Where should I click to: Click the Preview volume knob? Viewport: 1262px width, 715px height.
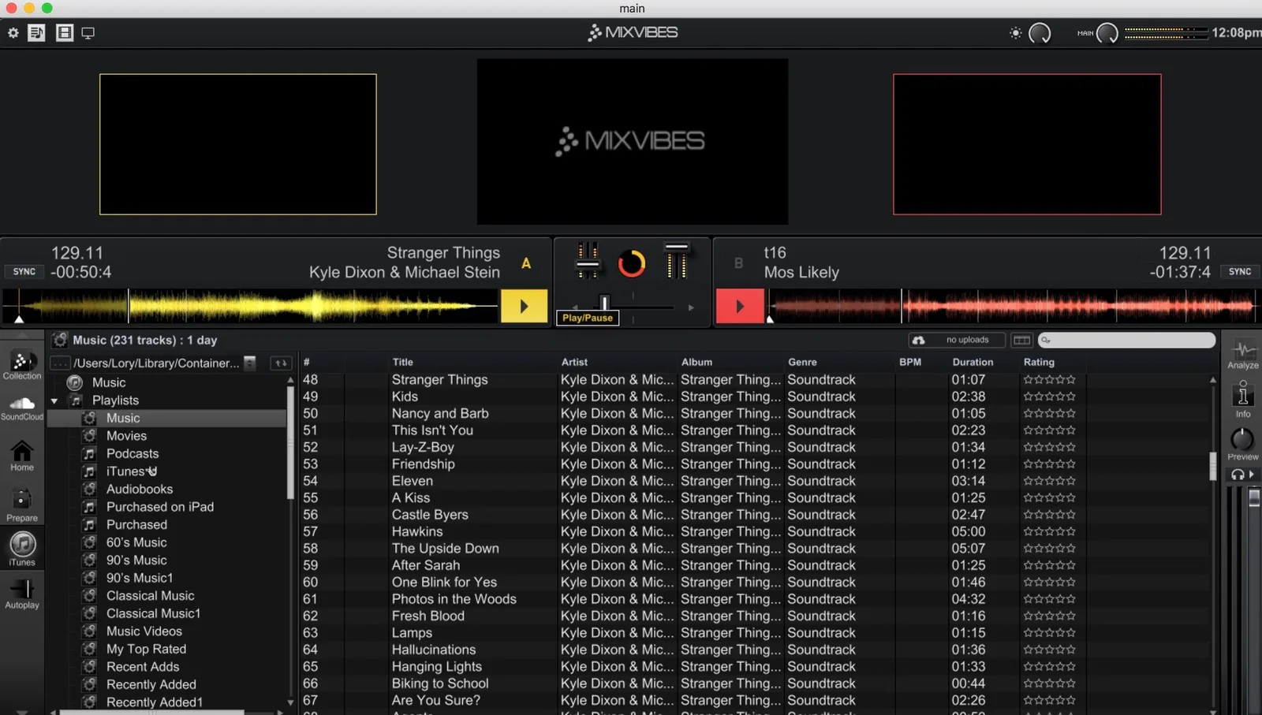[x=1241, y=439]
